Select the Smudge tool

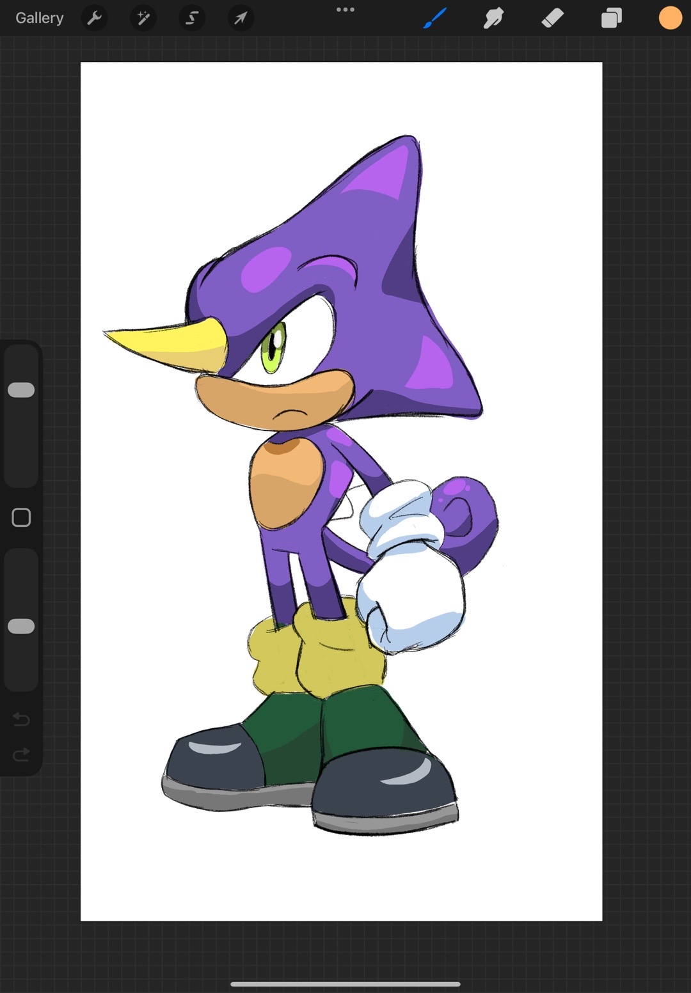point(493,18)
